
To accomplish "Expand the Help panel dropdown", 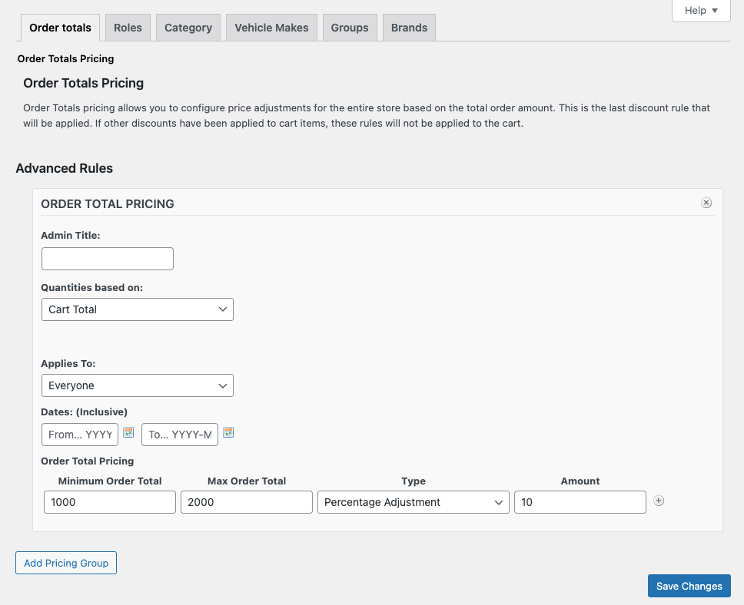I will click(700, 11).
